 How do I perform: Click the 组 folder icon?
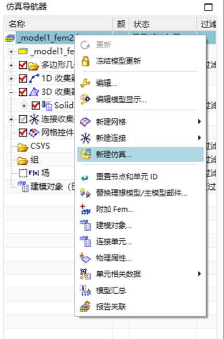(x=23, y=161)
